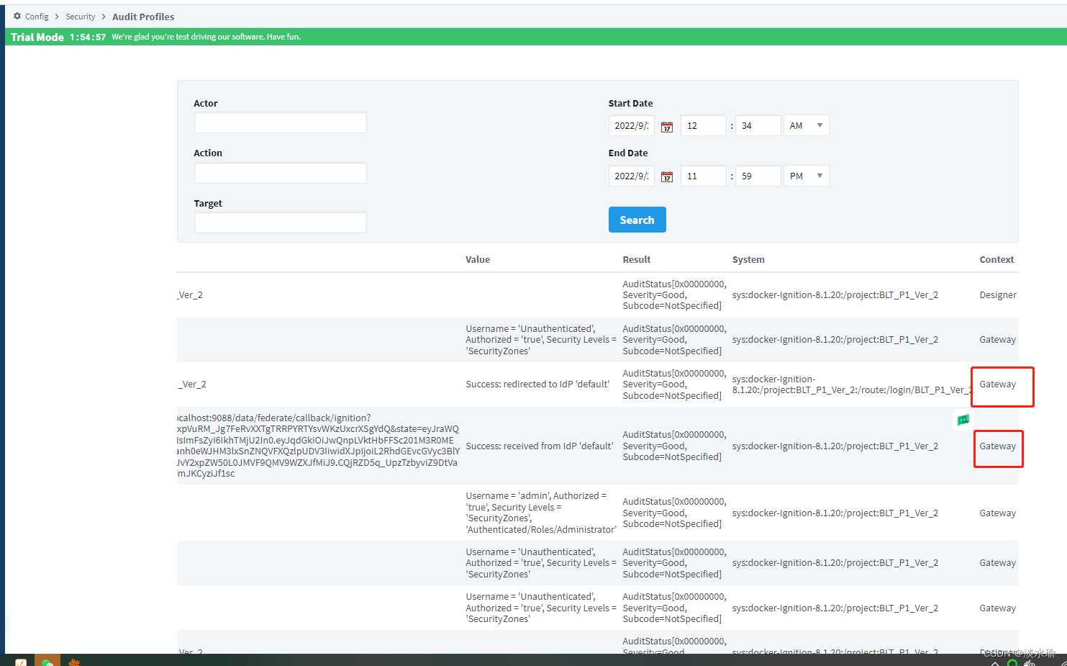Click the Value column header
This screenshot has width=1067, height=666.
[x=478, y=260]
